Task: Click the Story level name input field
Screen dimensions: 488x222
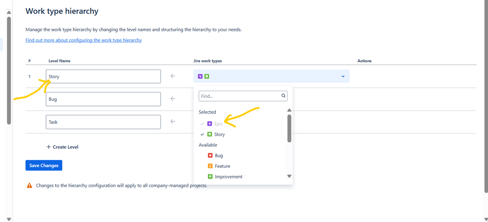Action: tap(103, 77)
